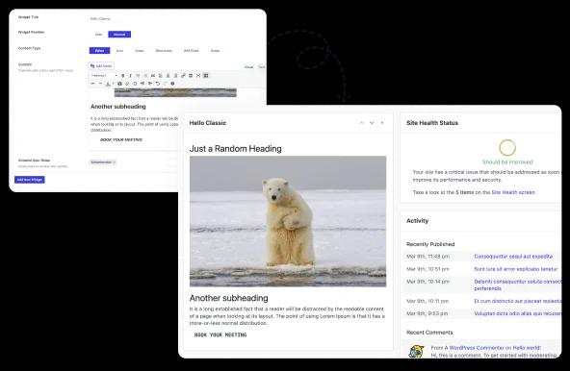Screen dimensions: 570x371
Task: Click BOOK YOUR MEETING in the Hello Classic widget
Action: point(220,334)
